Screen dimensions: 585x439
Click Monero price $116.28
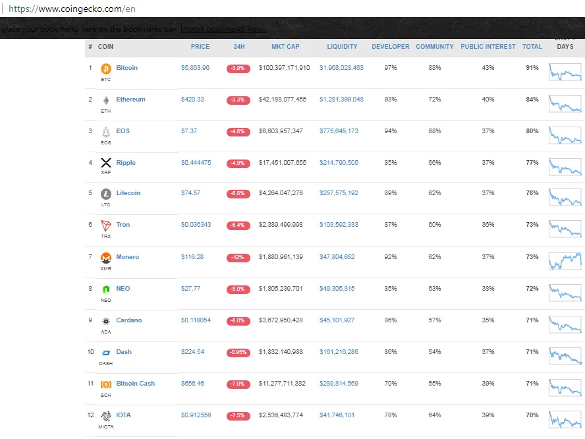192,257
